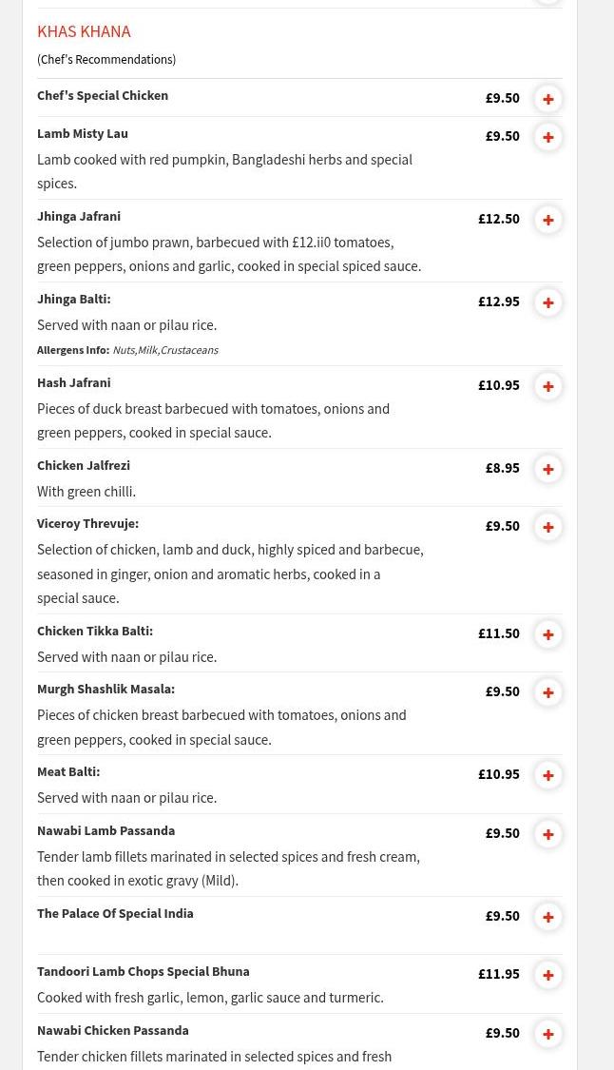This screenshot has height=1070, width=614.
Task: Click the plus button for Nawabi Lamb Passanda
Action: 548,834
